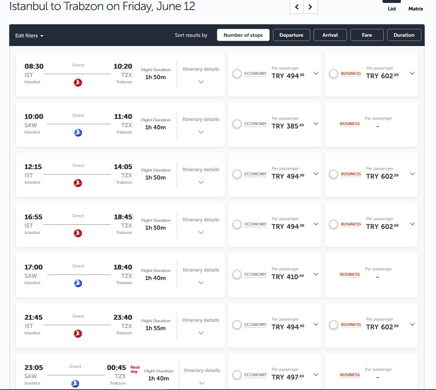Click Turkish Airlines logo on 21:45 flight
Viewport: 436px width, 390px height.
[x=78, y=333]
